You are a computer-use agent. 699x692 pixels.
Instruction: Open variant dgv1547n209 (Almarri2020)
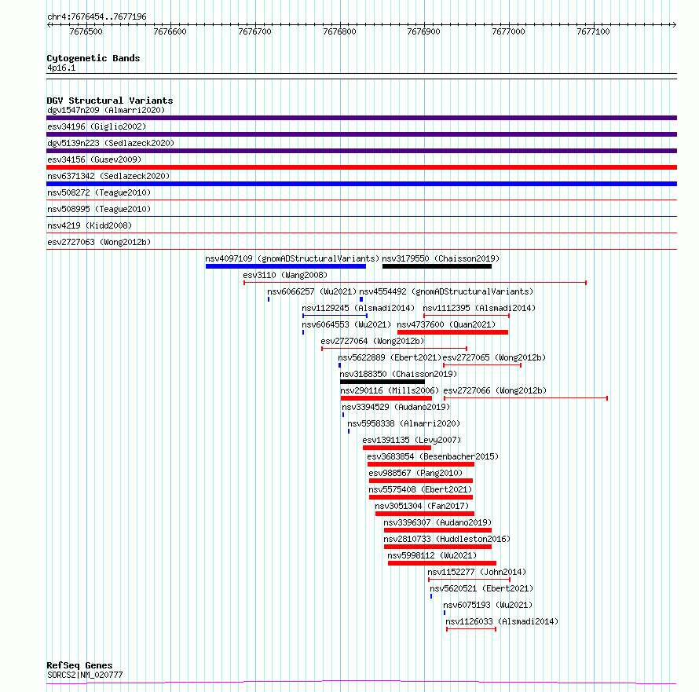tap(106, 110)
